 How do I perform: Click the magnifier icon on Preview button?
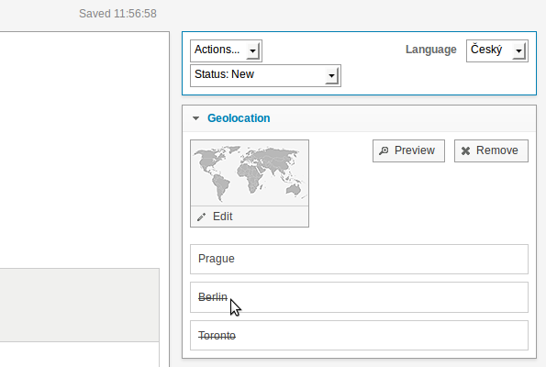tap(384, 150)
